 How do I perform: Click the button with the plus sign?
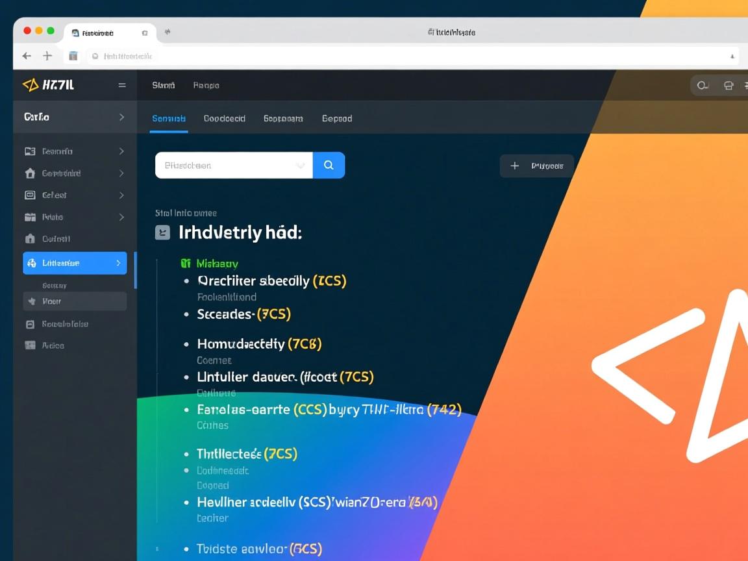click(x=537, y=166)
